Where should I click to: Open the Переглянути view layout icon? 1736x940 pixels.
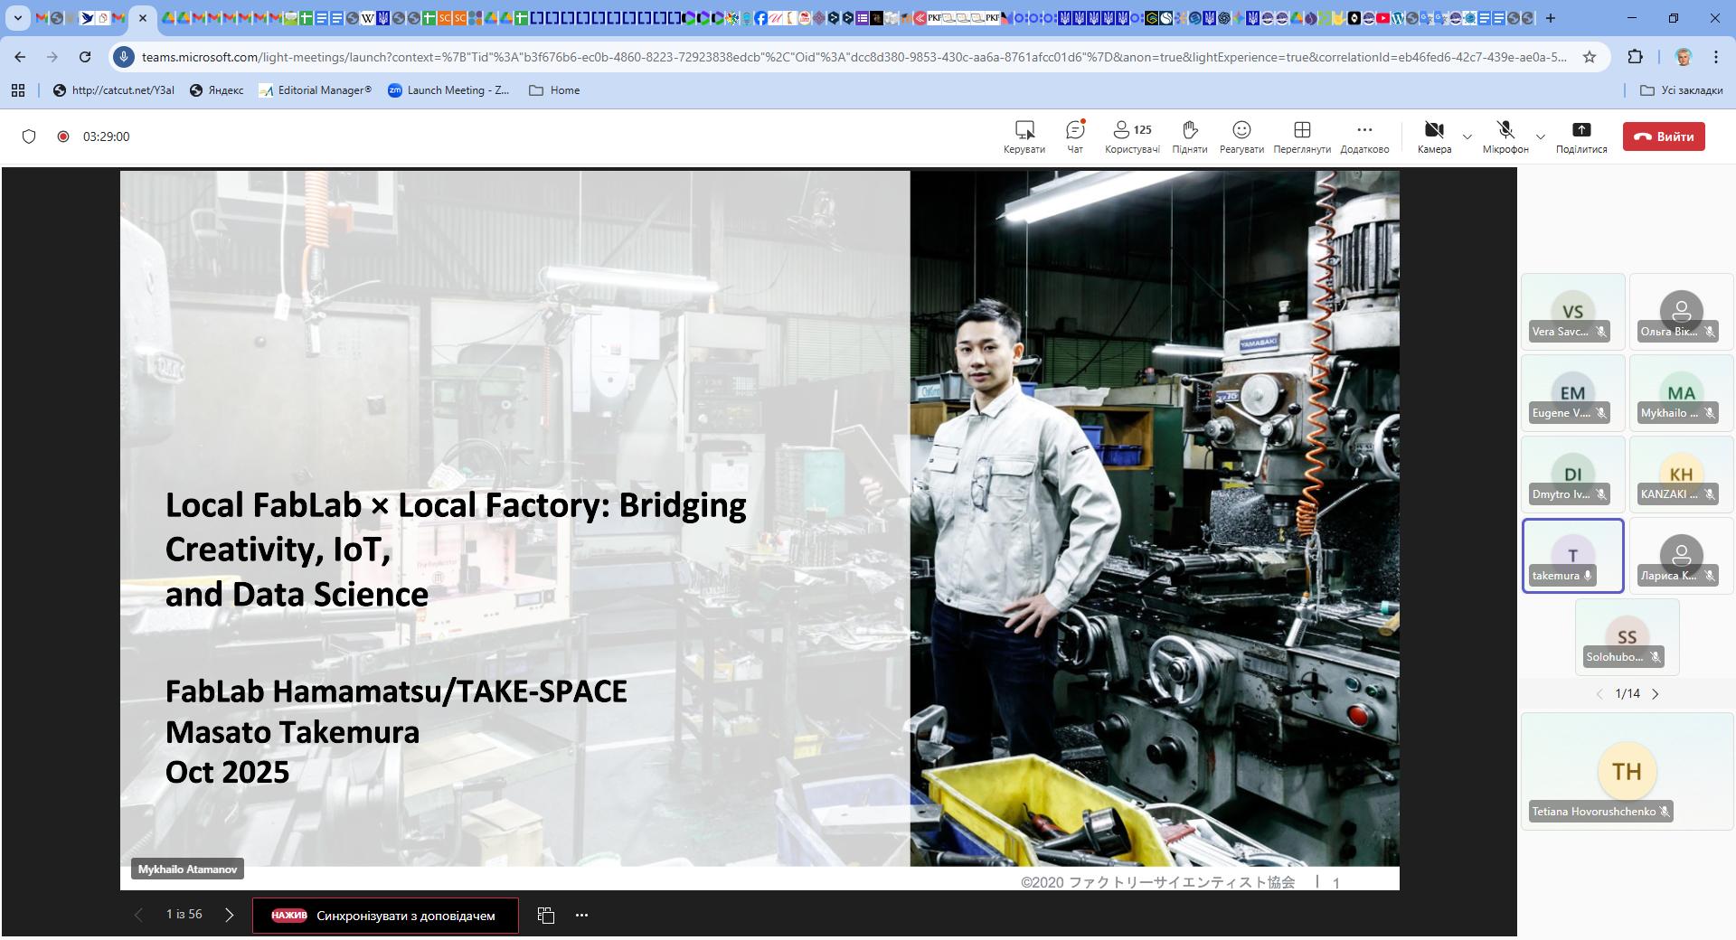click(1301, 130)
